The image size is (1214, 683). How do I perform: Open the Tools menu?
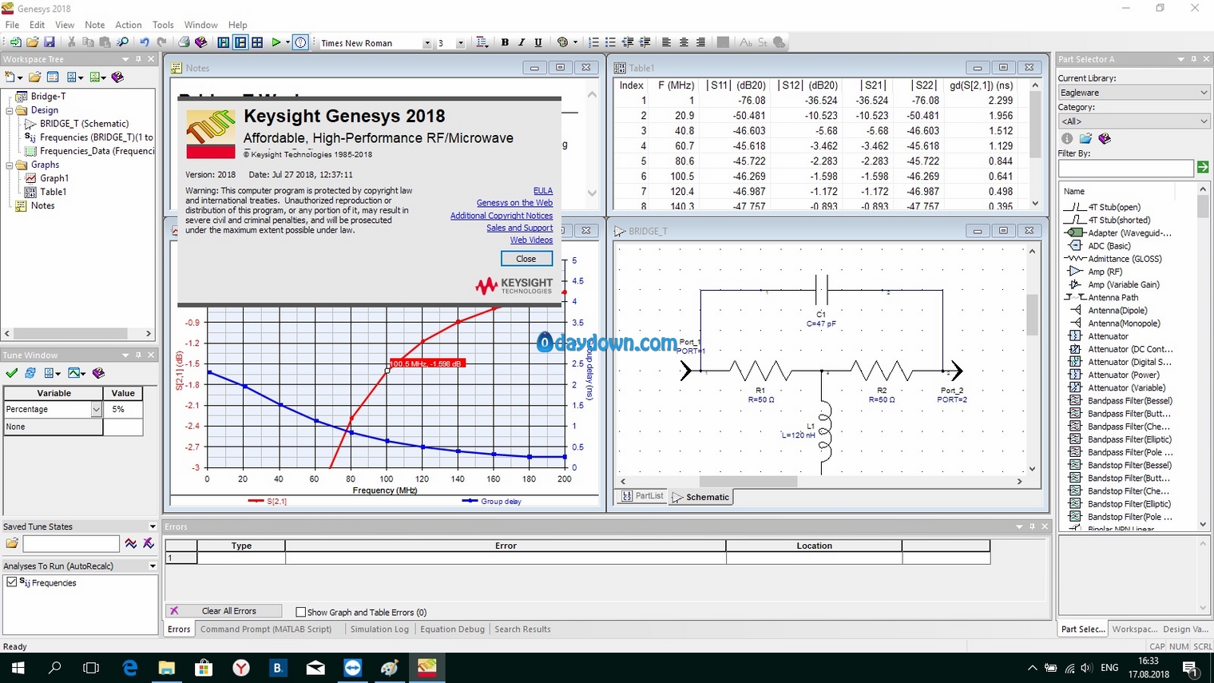(x=163, y=25)
